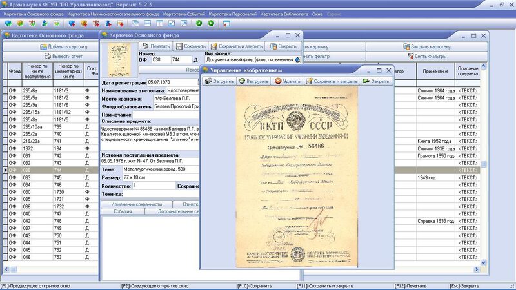This screenshot has width=516, height=290.
Task: Open the События tab button in the card
Action: 123,211
